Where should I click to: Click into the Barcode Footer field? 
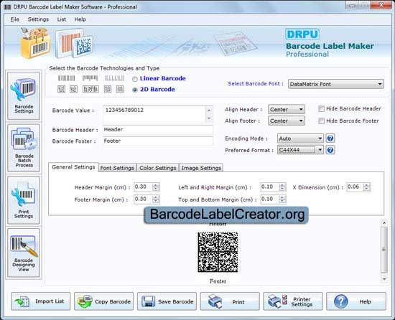158,141
